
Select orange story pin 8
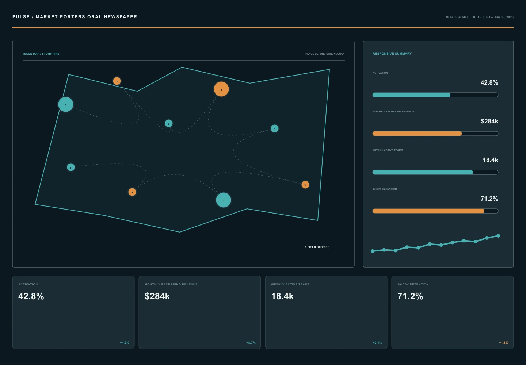[x=132, y=192]
